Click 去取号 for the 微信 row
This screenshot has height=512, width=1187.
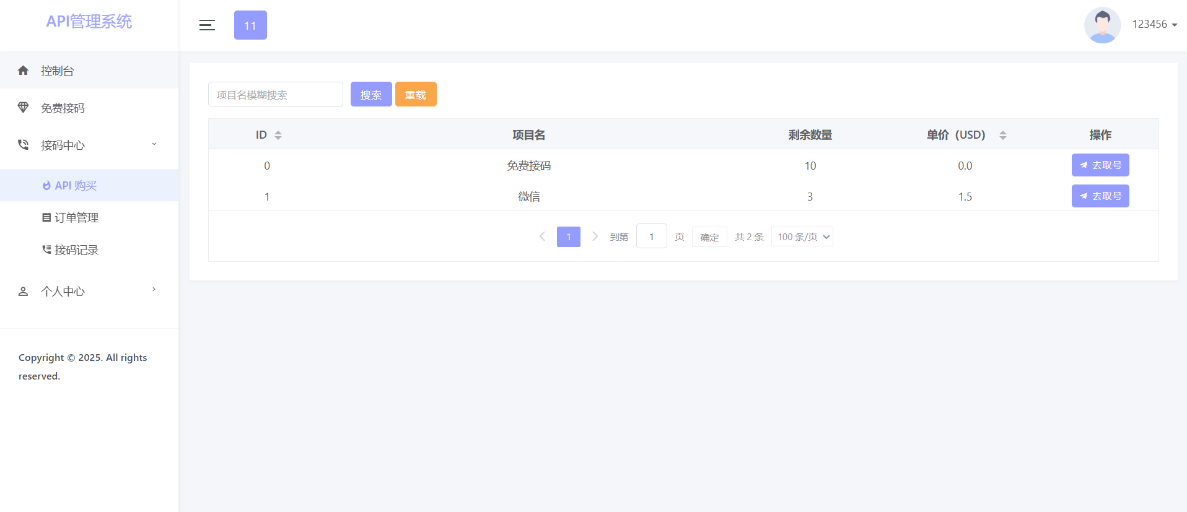click(x=1100, y=196)
